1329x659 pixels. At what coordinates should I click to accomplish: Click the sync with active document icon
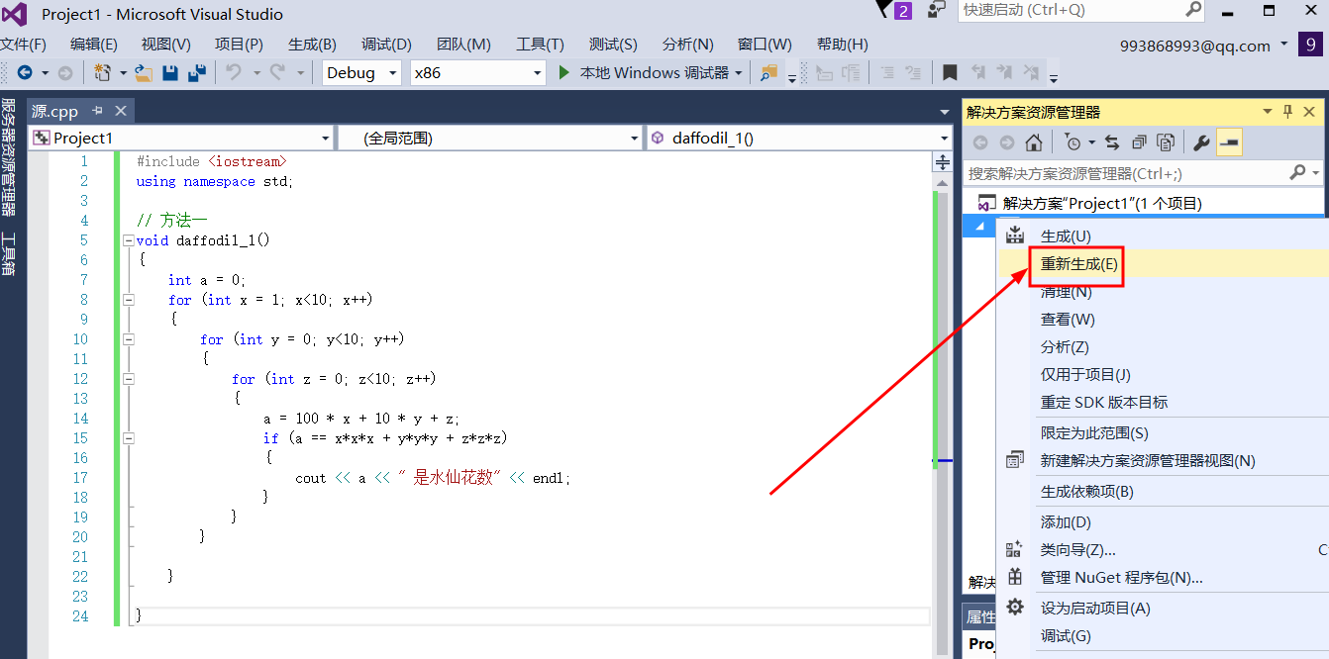(1112, 142)
